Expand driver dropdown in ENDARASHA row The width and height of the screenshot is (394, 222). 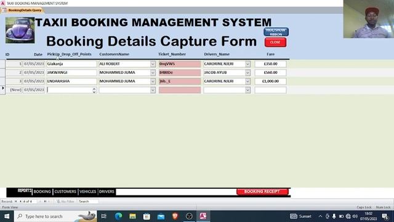(247, 81)
